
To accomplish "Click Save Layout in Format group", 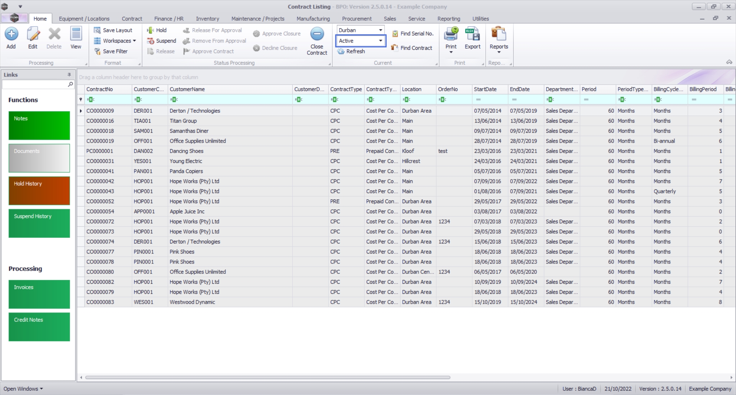I will (113, 30).
